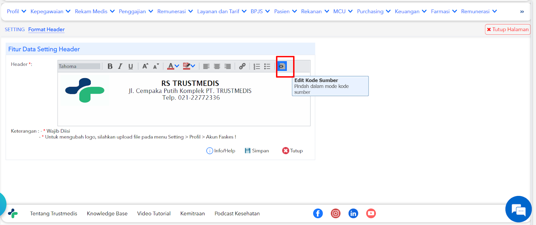Screen dimensions: 536x225
Task: Click the SETTING breadcrumb label
Action: pos(15,29)
